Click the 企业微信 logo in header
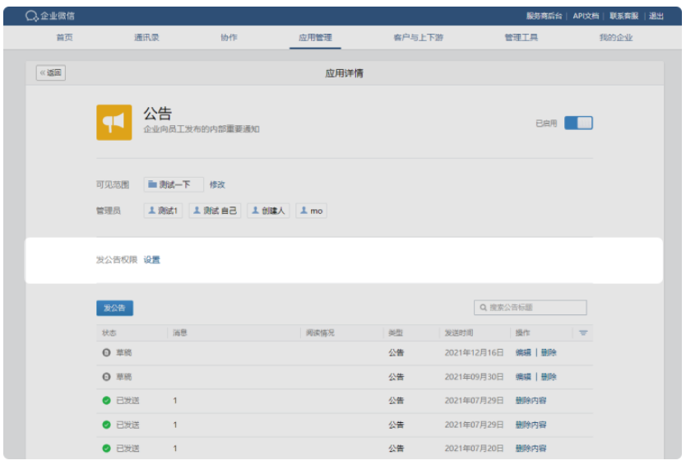Screen dimensions: 686x465 [x=50, y=16]
